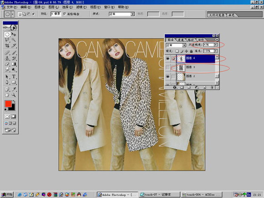Open the File Browser palette tab

[217, 15]
